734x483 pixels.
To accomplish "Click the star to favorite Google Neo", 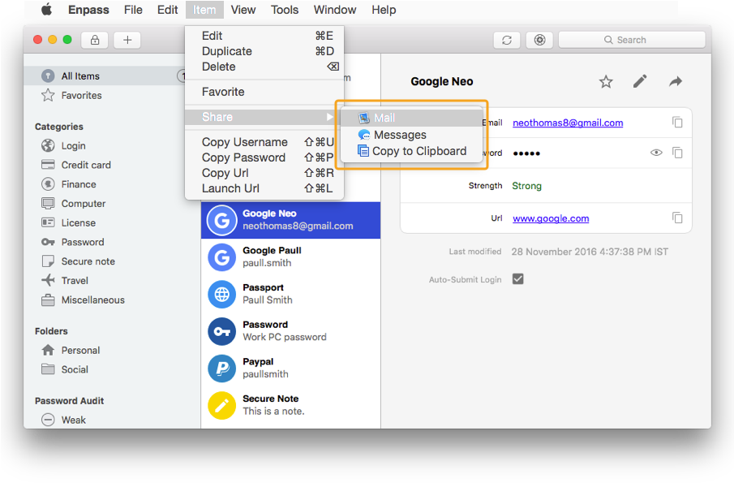I will (x=605, y=81).
